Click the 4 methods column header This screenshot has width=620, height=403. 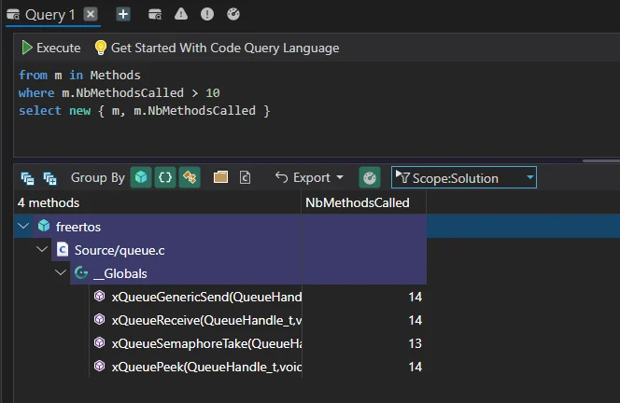[x=158, y=202]
